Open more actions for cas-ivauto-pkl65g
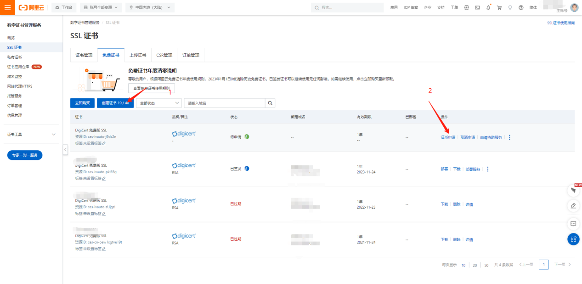The image size is (582, 284). 487,169
